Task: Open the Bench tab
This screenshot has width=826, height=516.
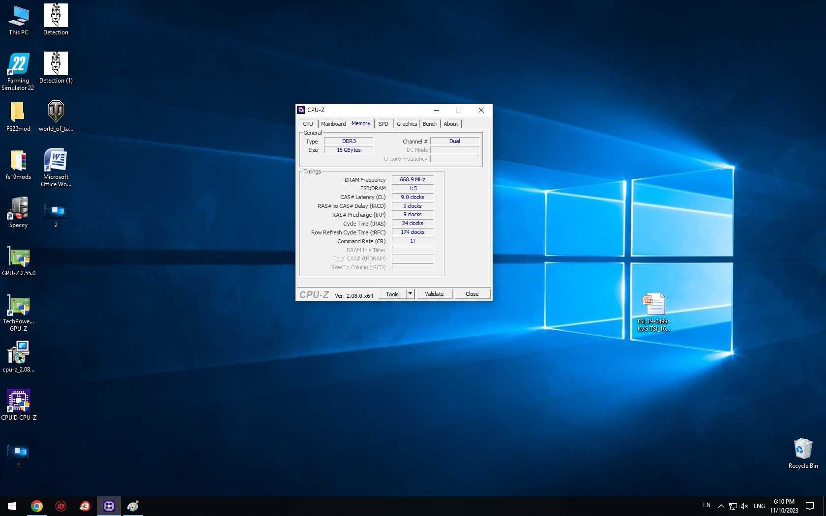Action: tap(430, 124)
